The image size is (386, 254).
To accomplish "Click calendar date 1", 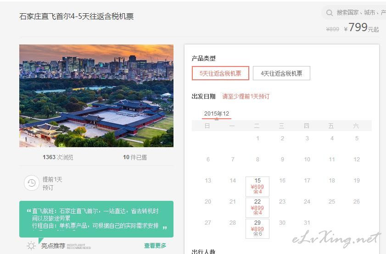I will click(x=257, y=138).
